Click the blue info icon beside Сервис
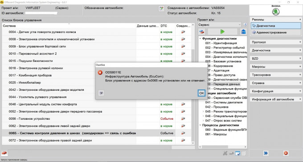Screen dimensions: 303x162 (245, 24)
